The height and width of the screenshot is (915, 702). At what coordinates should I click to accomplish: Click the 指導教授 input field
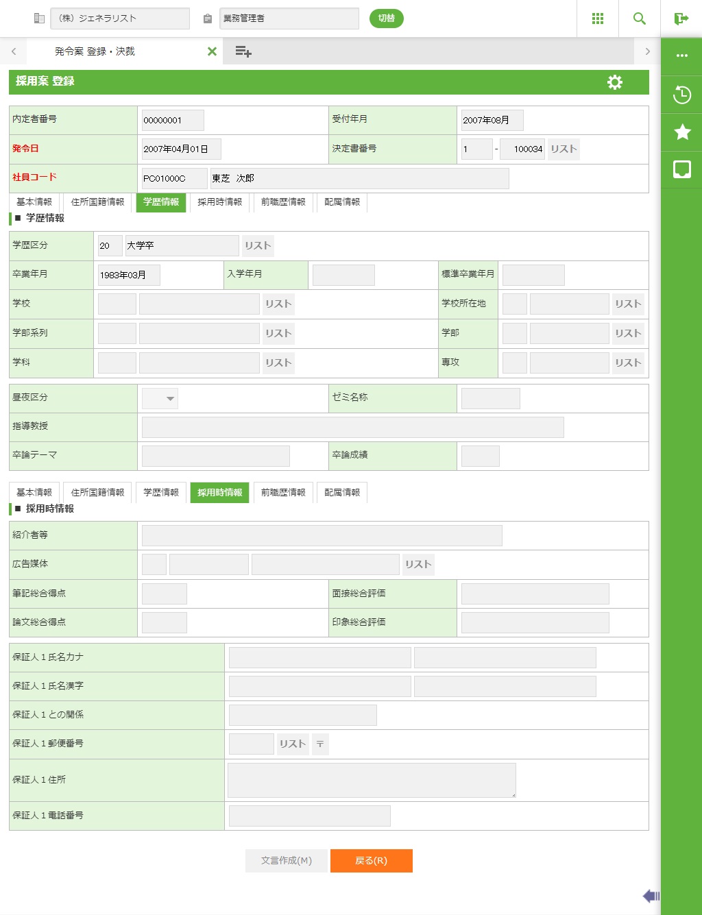[352, 427]
